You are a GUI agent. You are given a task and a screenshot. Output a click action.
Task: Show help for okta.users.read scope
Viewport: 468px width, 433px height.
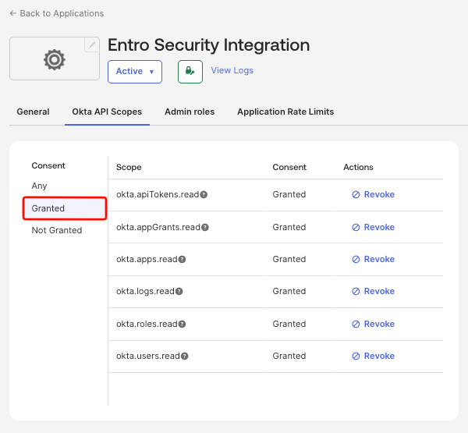[x=185, y=357]
